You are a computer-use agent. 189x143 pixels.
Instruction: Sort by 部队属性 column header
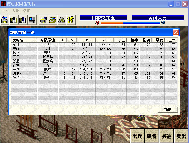[48, 40]
